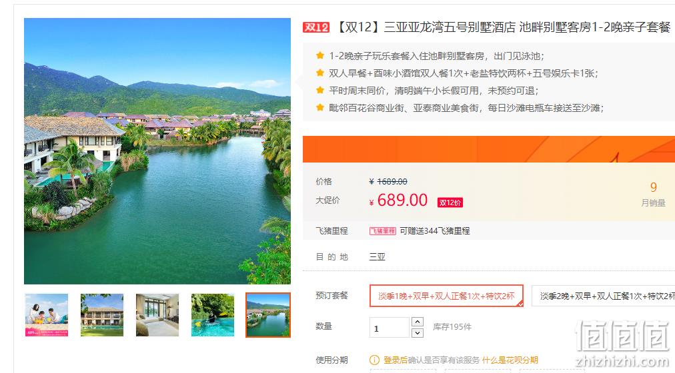The height and width of the screenshot is (373, 675).
Task: Click the orange info icon beside 登录后
Action: tap(375, 360)
